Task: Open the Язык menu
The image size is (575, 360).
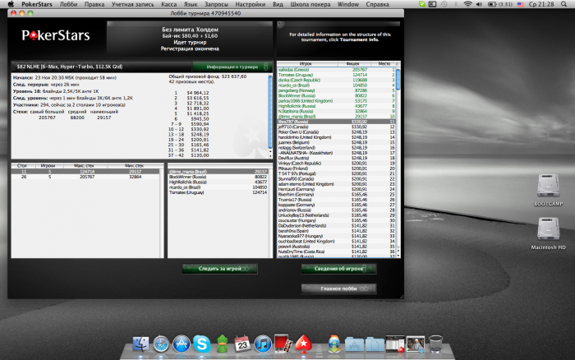Action: [x=191, y=4]
